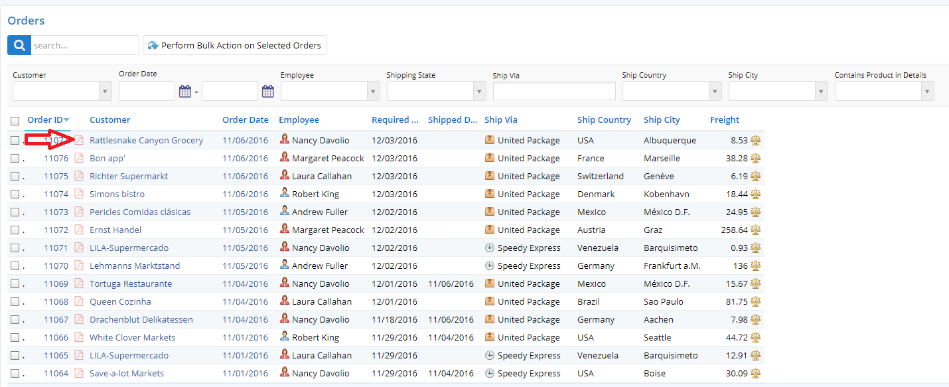The image size is (949, 387).
Task: Select checkbox for order 11064
Action: coord(15,373)
